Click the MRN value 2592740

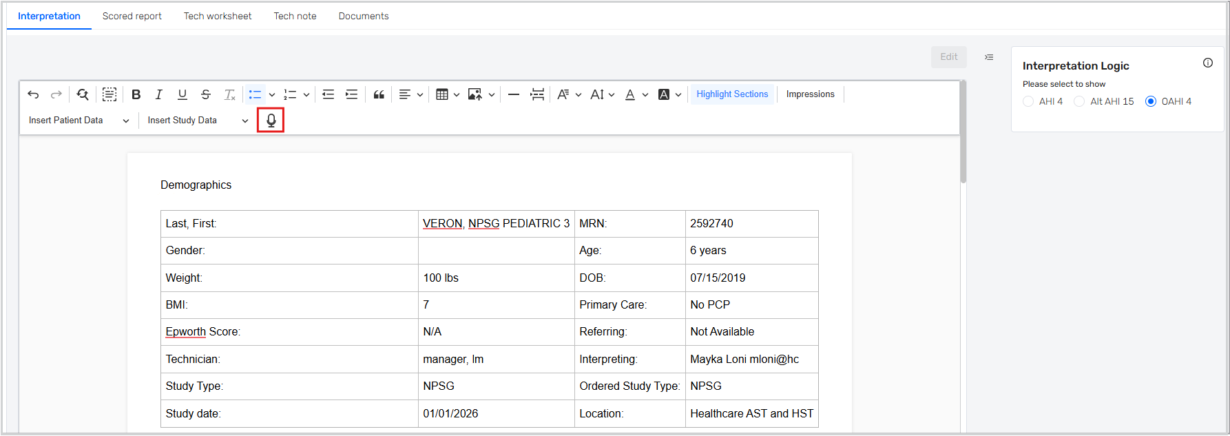pyautogui.click(x=711, y=224)
